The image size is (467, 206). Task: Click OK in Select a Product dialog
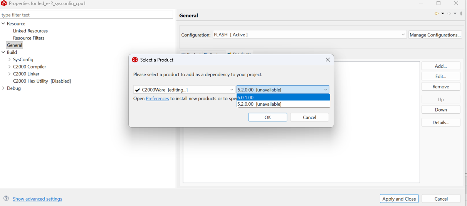(267, 117)
